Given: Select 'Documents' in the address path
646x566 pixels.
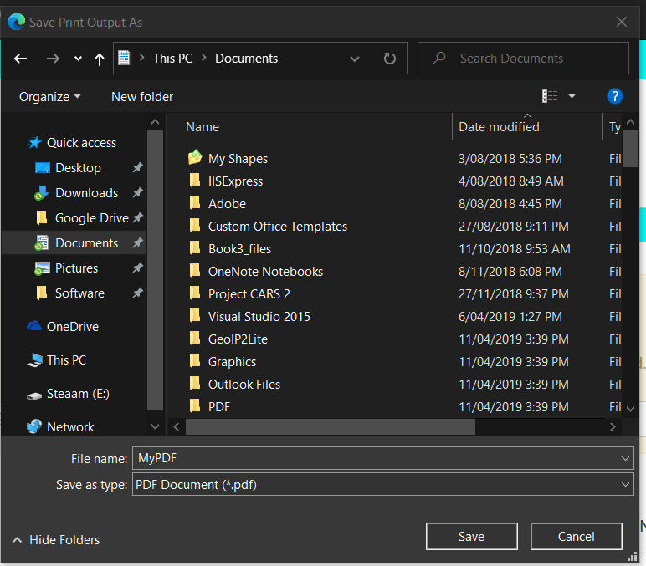Looking at the screenshot, I should tap(246, 59).
